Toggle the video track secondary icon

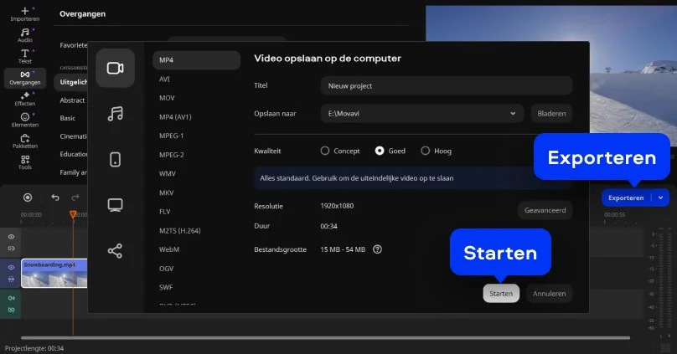coord(11,279)
